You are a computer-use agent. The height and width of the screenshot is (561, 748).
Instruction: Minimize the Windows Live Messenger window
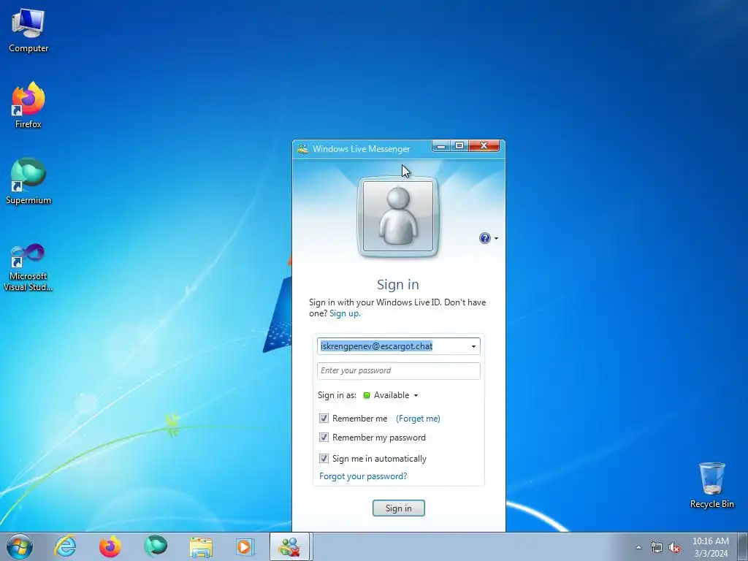pos(441,146)
